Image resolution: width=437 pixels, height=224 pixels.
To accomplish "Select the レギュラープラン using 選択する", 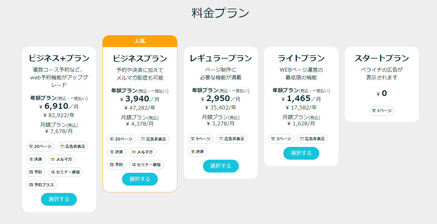I will 221,166.
